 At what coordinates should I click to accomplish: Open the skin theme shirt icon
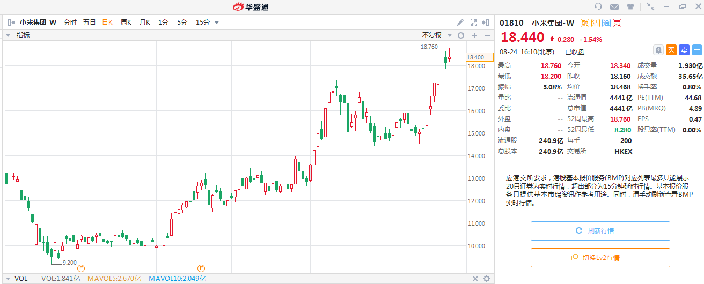click(630, 6)
